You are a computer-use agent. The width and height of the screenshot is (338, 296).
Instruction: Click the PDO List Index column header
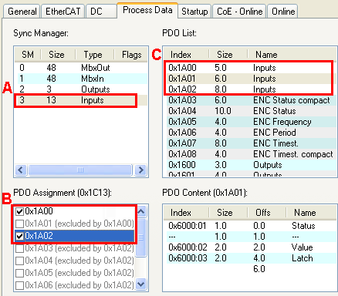click(x=186, y=55)
